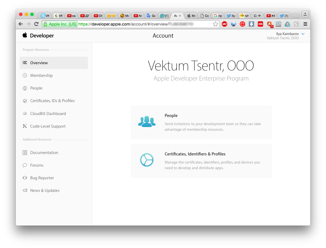Click the bar chart extension icon

tap(278, 24)
